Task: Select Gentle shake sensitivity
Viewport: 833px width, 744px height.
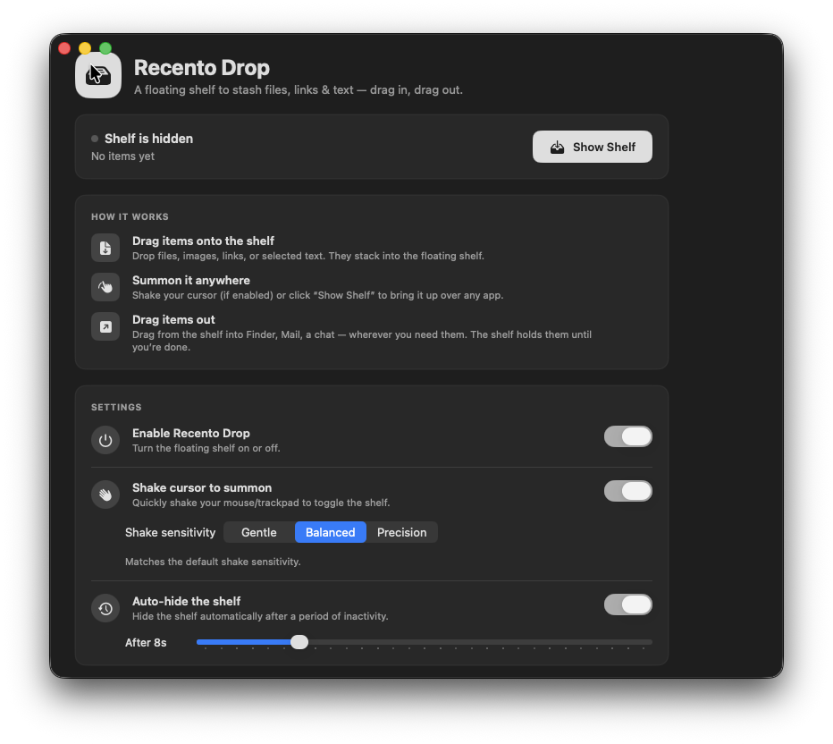Action: 258,532
